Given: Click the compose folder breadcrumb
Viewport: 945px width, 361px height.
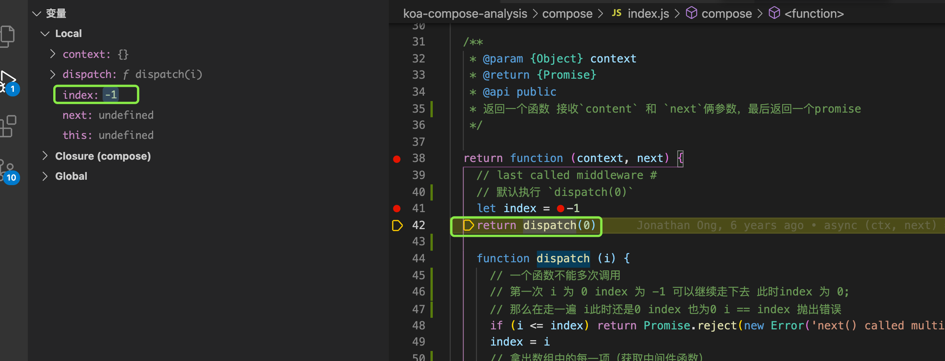Looking at the screenshot, I should [567, 14].
